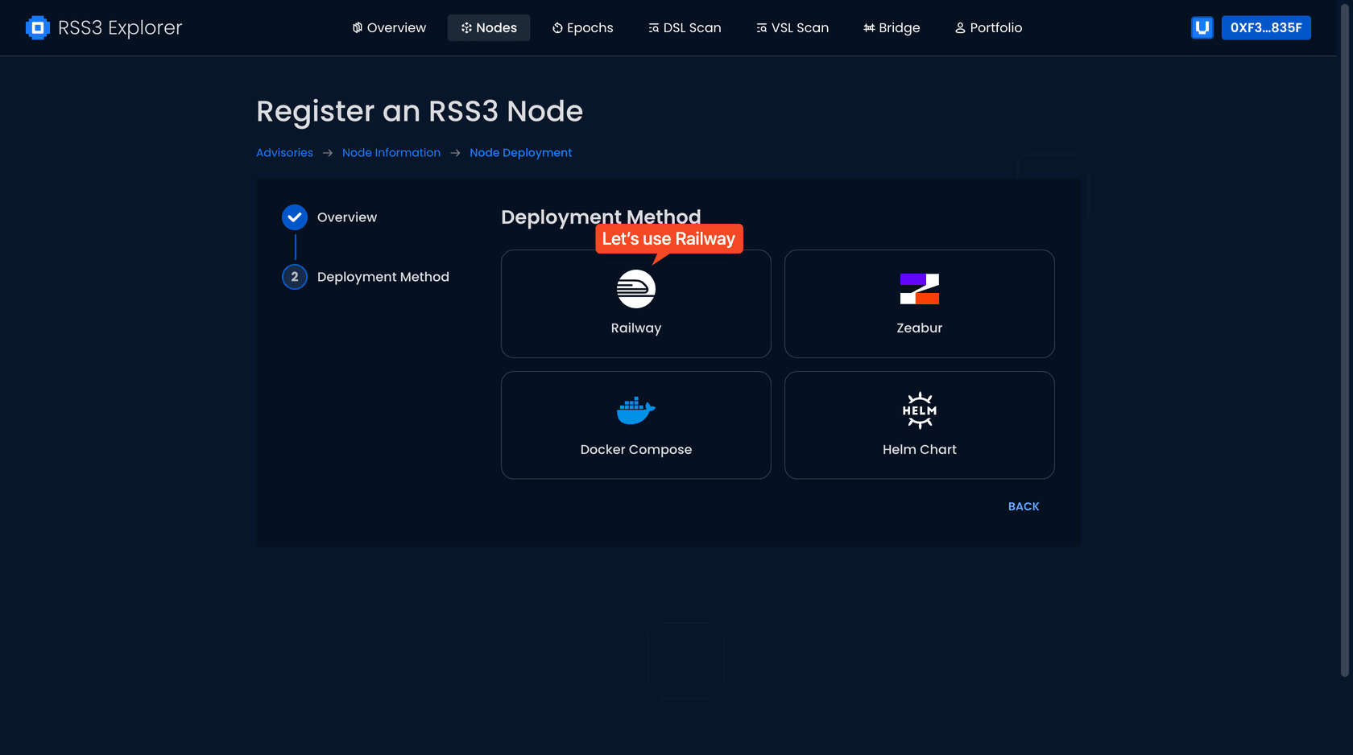1353x755 pixels.
Task: Click the BACK button
Action: [x=1024, y=506]
